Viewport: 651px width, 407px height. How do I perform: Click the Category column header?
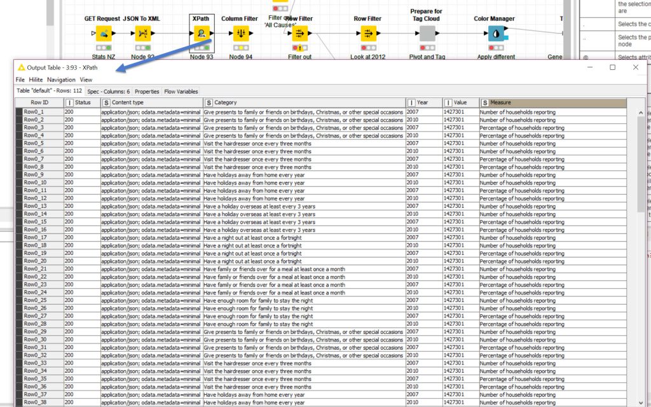coord(304,102)
